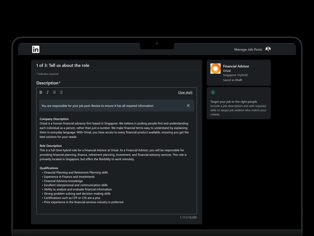Viewport: 314px width, 236px height.
Task: Click 'Ability to analyze and evaluate' bullet
Action: point(78,189)
